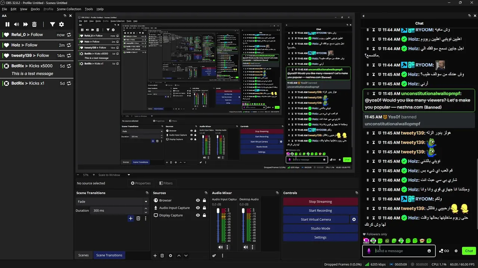Replay the Refal_0 follow alert
478x268 pixels.
(x=69, y=35)
